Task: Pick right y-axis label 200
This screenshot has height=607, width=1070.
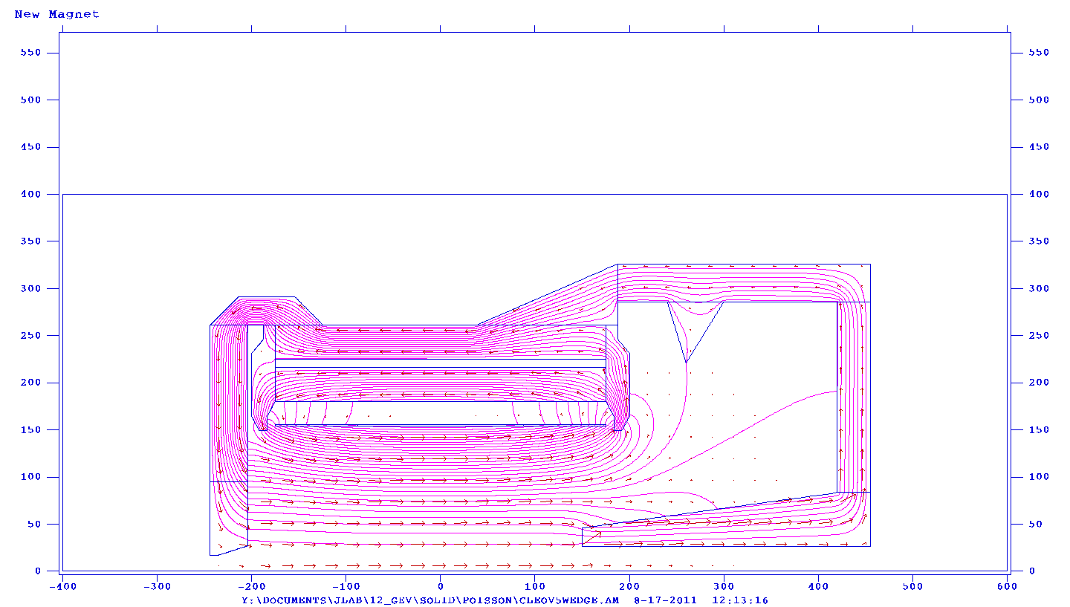Action: coord(1039,383)
